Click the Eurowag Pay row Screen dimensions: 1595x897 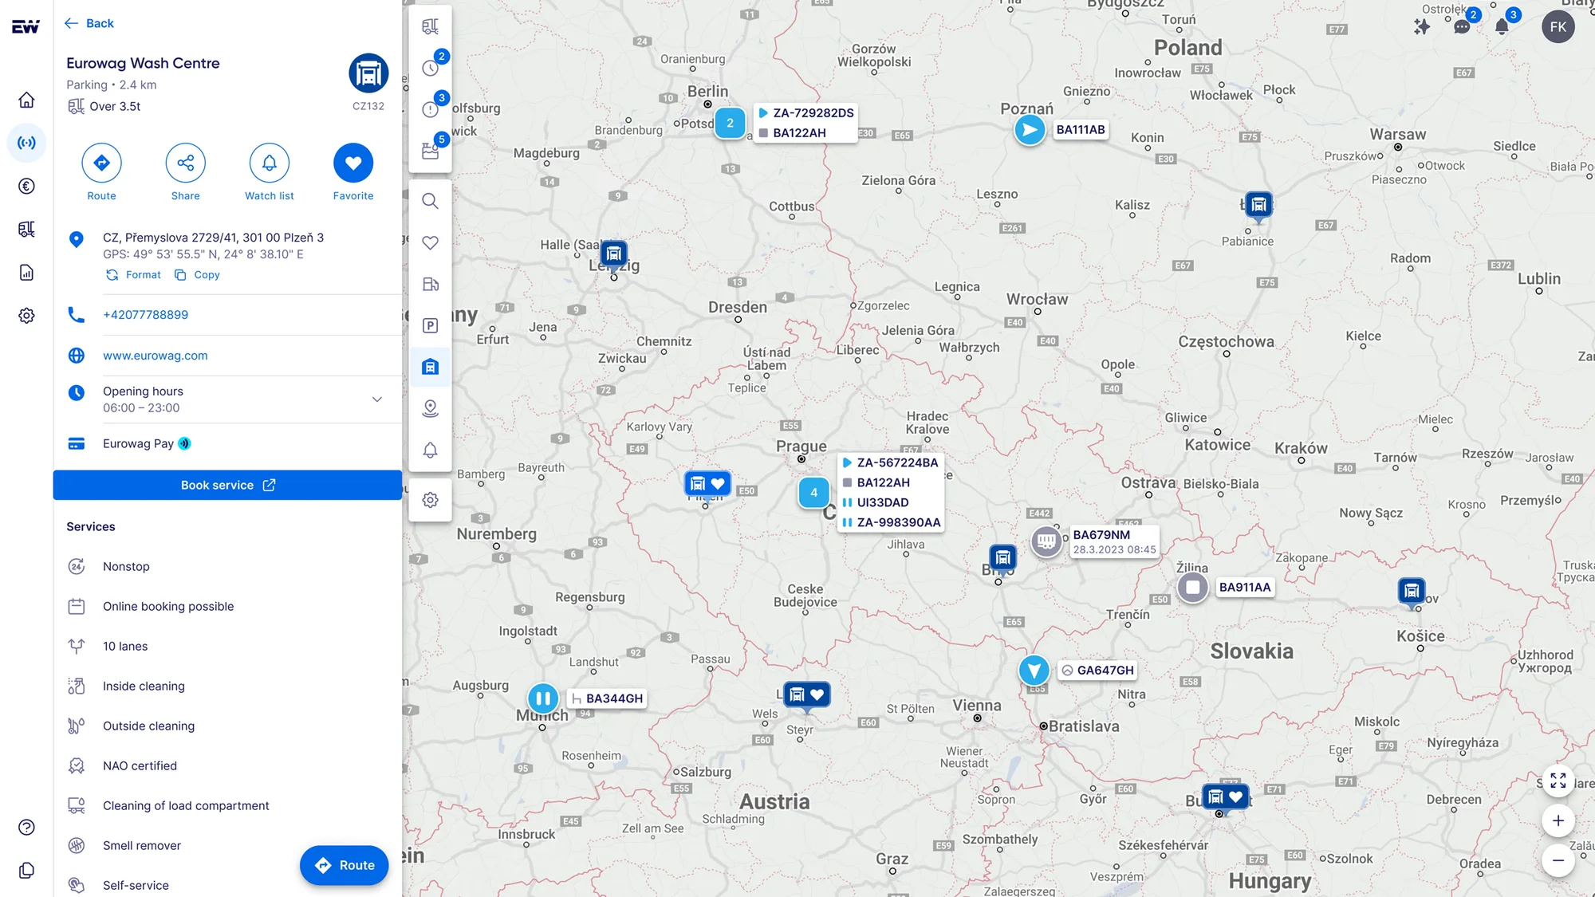coord(227,443)
